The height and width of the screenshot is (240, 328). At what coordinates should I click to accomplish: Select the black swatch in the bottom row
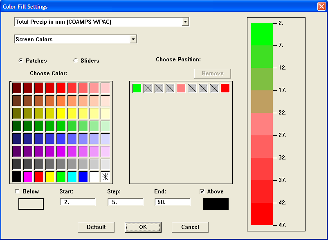tap(17, 176)
